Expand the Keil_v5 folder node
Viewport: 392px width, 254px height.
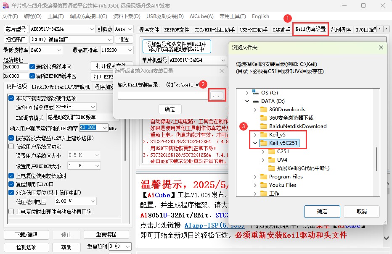tap(255, 135)
